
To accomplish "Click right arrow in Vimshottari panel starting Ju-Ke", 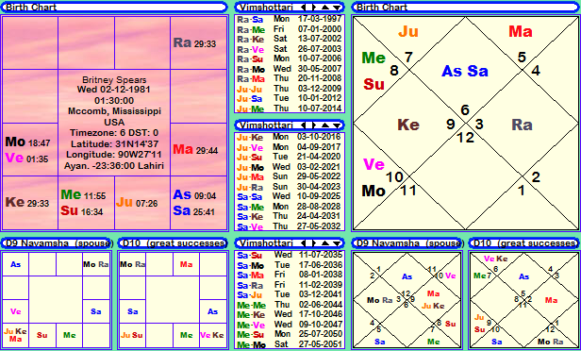I will (x=313, y=125).
